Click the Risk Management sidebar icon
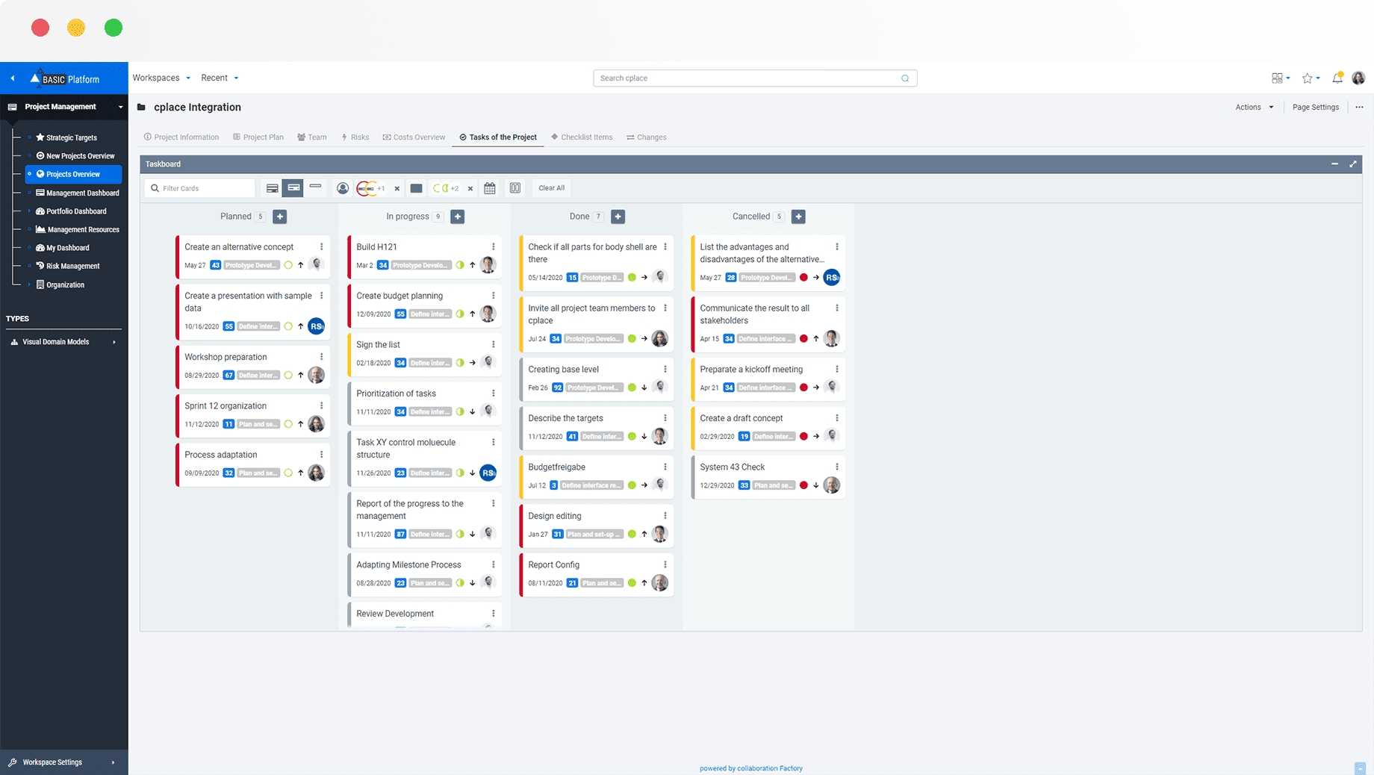1374x775 pixels. pos(40,266)
